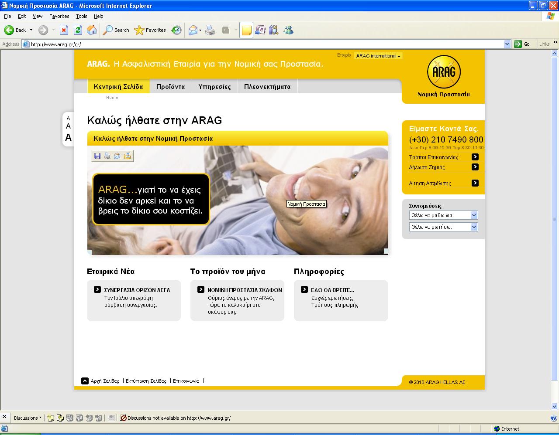The image size is (559, 435).
Task: Click the Εκτύπωση Σελίδας footer link
Action: [x=146, y=381]
